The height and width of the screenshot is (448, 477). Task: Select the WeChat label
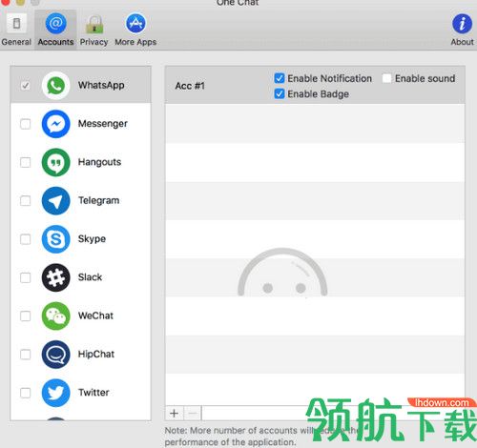point(95,316)
